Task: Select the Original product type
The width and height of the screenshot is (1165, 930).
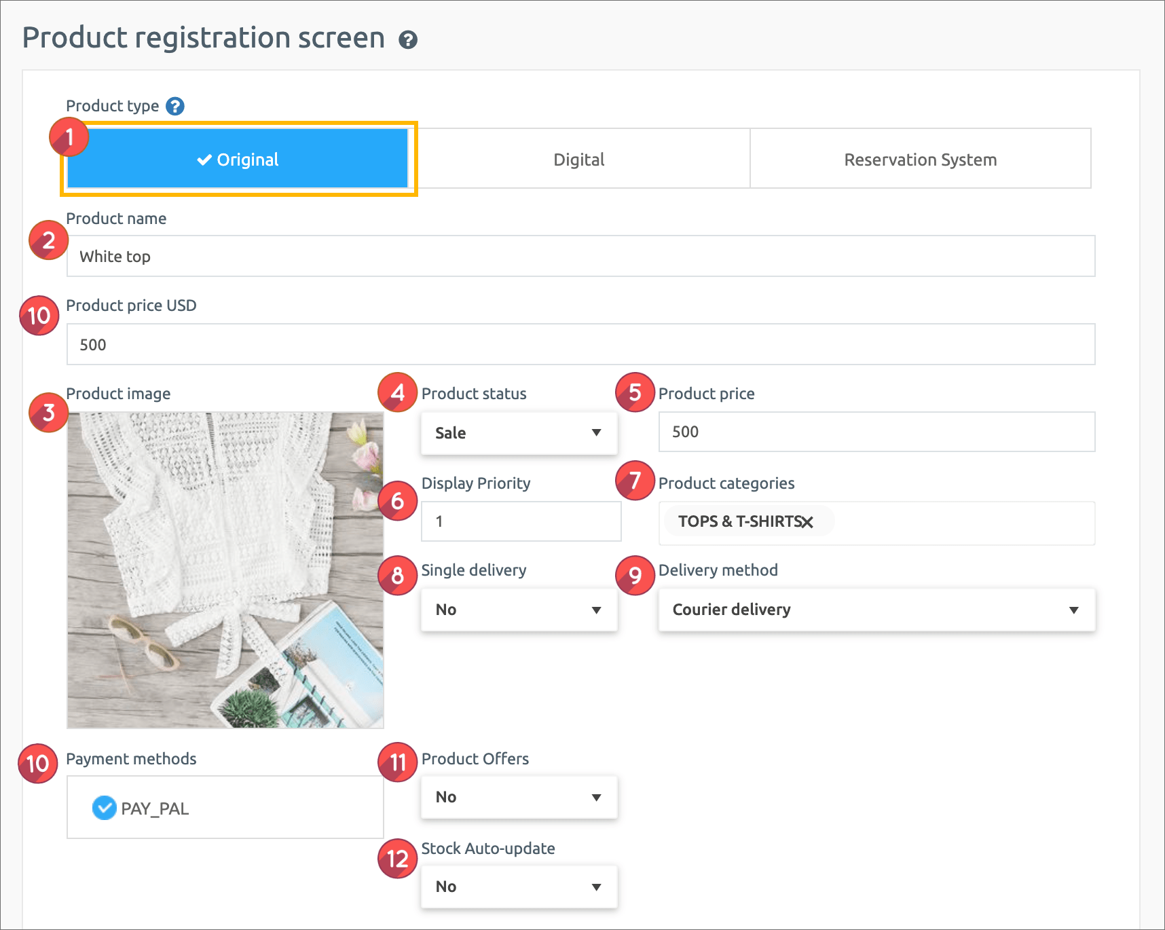Action: pyautogui.click(x=238, y=160)
